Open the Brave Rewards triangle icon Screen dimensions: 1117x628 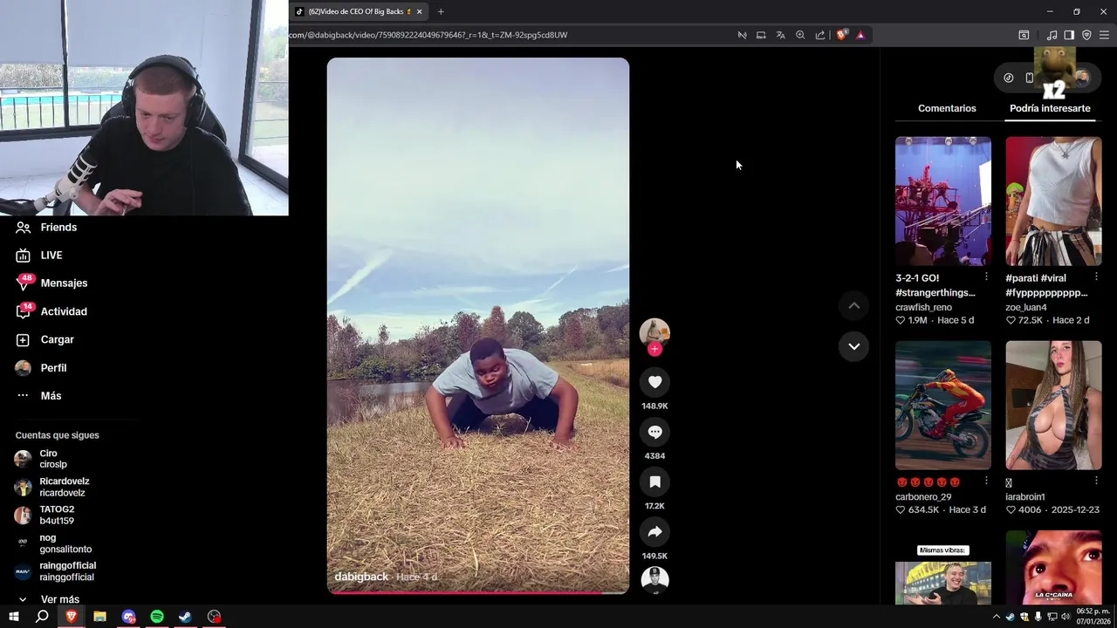click(x=860, y=35)
